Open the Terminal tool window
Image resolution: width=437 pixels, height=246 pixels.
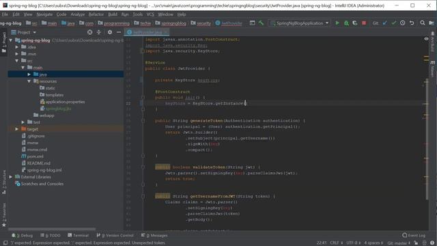[78, 235]
